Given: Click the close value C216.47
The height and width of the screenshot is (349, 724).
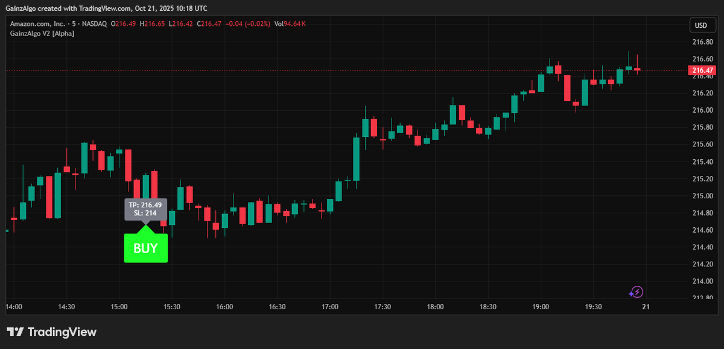Looking at the screenshot, I should [211, 24].
